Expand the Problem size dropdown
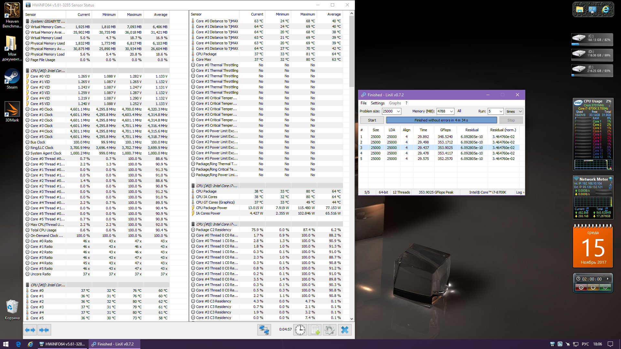This screenshot has height=349, width=621. 398,111
